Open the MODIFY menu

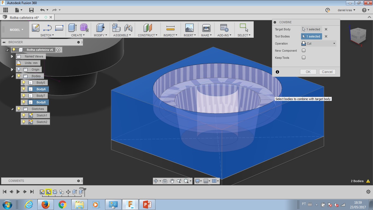(100, 35)
